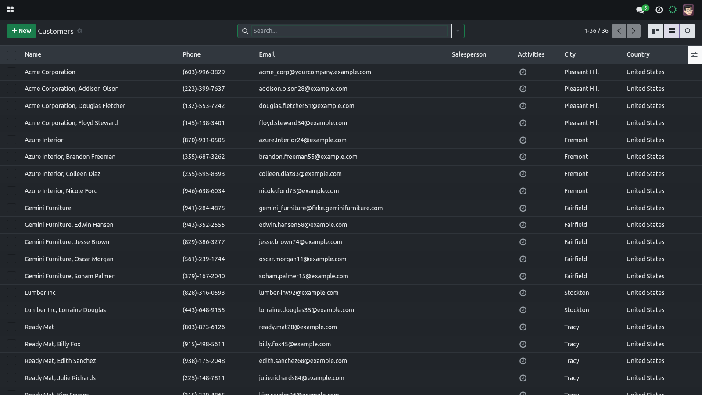This screenshot has width=702, height=395.
Task: Open the conversations icon with badge 5
Action: coord(642,9)
